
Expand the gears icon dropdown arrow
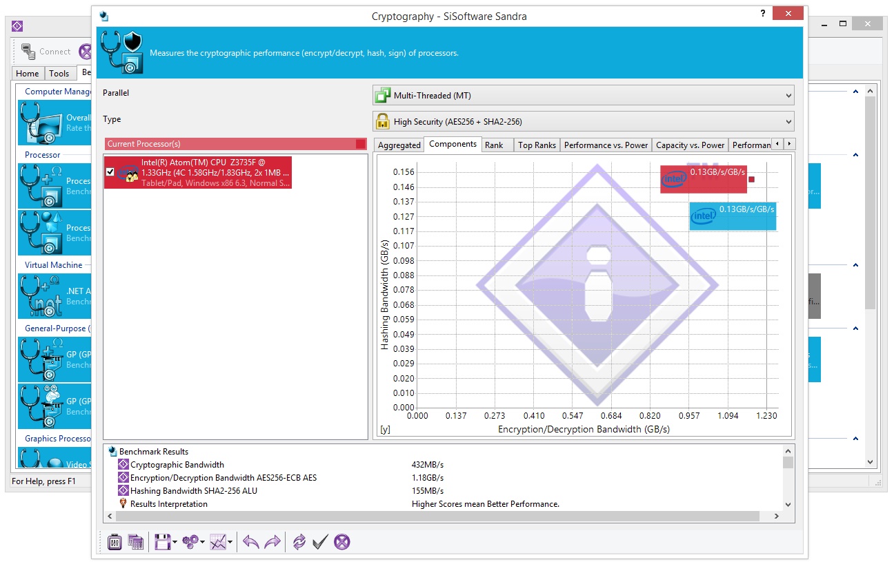[202, 543]
